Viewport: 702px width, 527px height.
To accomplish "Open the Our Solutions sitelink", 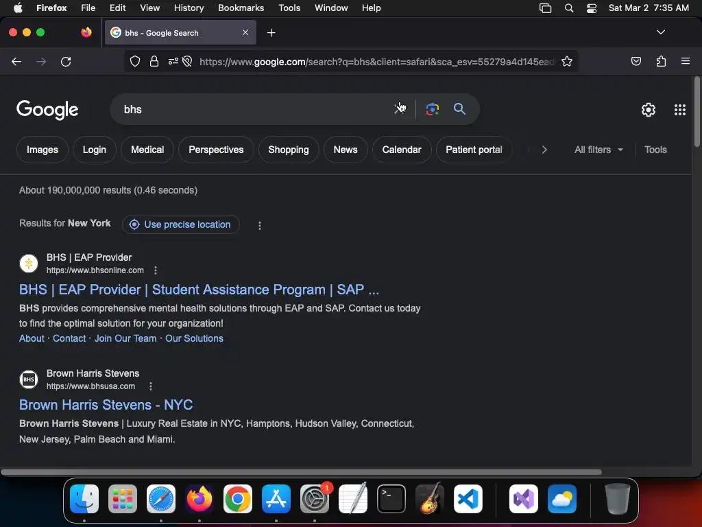I will tap(194, 338).
